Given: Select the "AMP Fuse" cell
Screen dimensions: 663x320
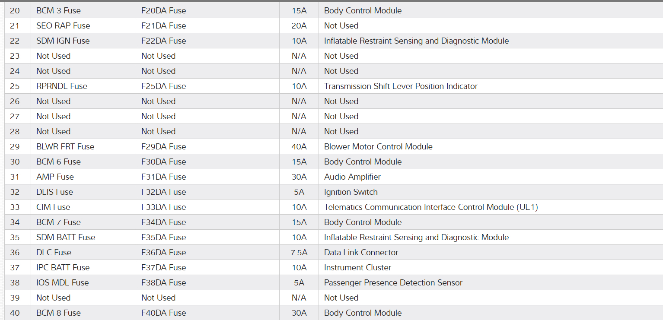Looking at the screenshot, I should [55, 177].
